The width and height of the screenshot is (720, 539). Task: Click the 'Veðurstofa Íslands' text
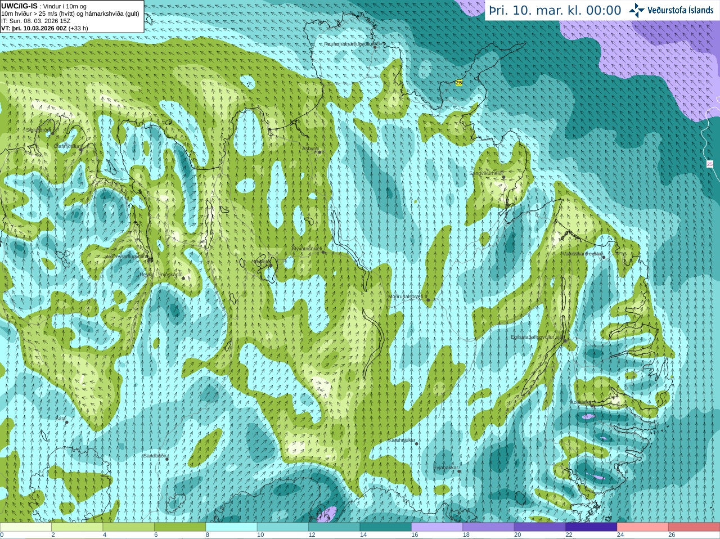click(680, 10)
